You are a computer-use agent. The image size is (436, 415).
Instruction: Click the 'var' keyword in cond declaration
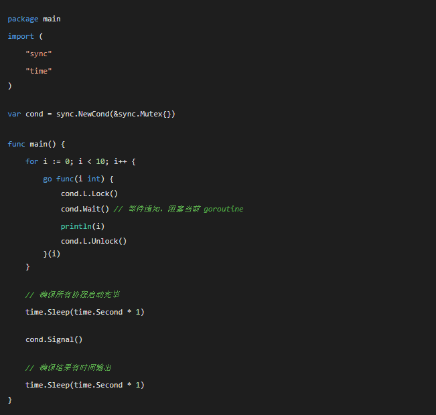14,114
